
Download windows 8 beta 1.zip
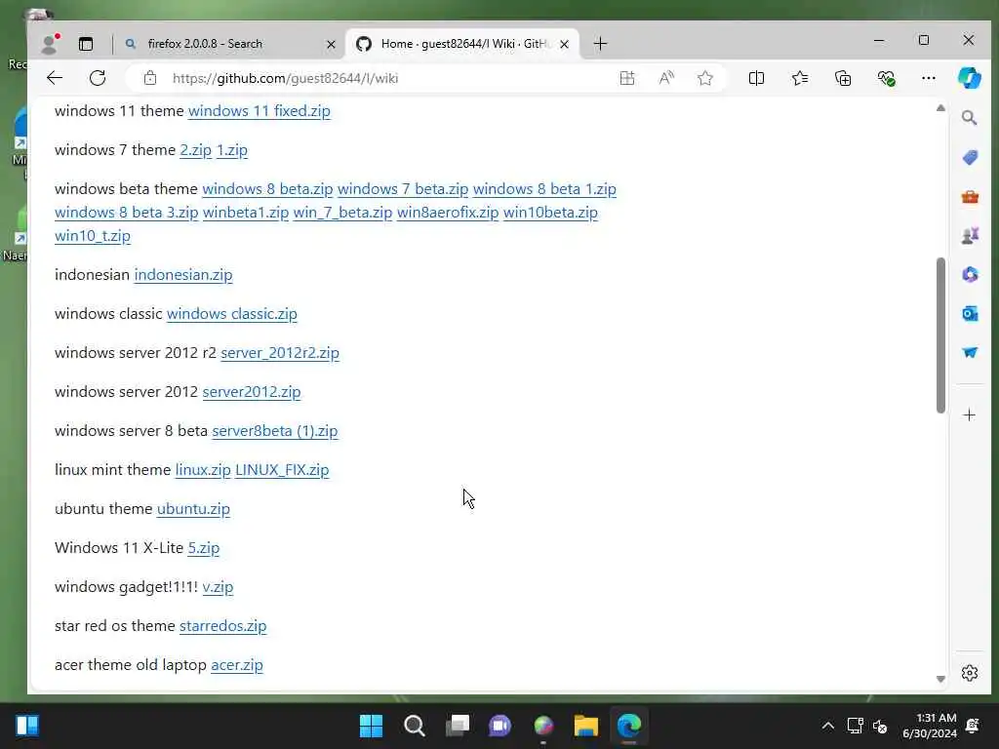(544, 189)
